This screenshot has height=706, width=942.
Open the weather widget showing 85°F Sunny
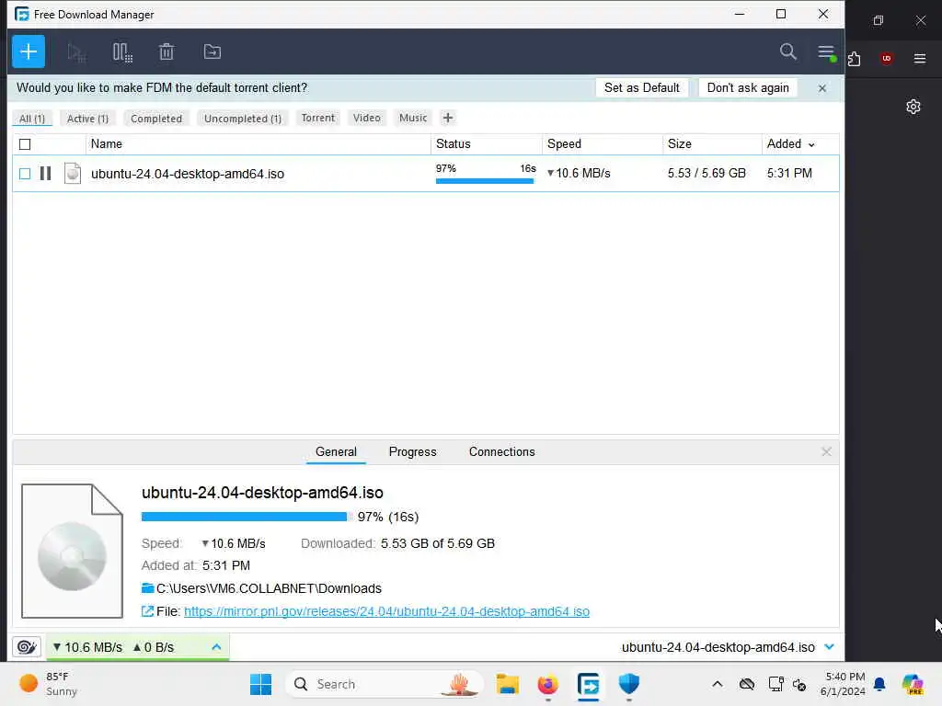click(x=48, y=684)
